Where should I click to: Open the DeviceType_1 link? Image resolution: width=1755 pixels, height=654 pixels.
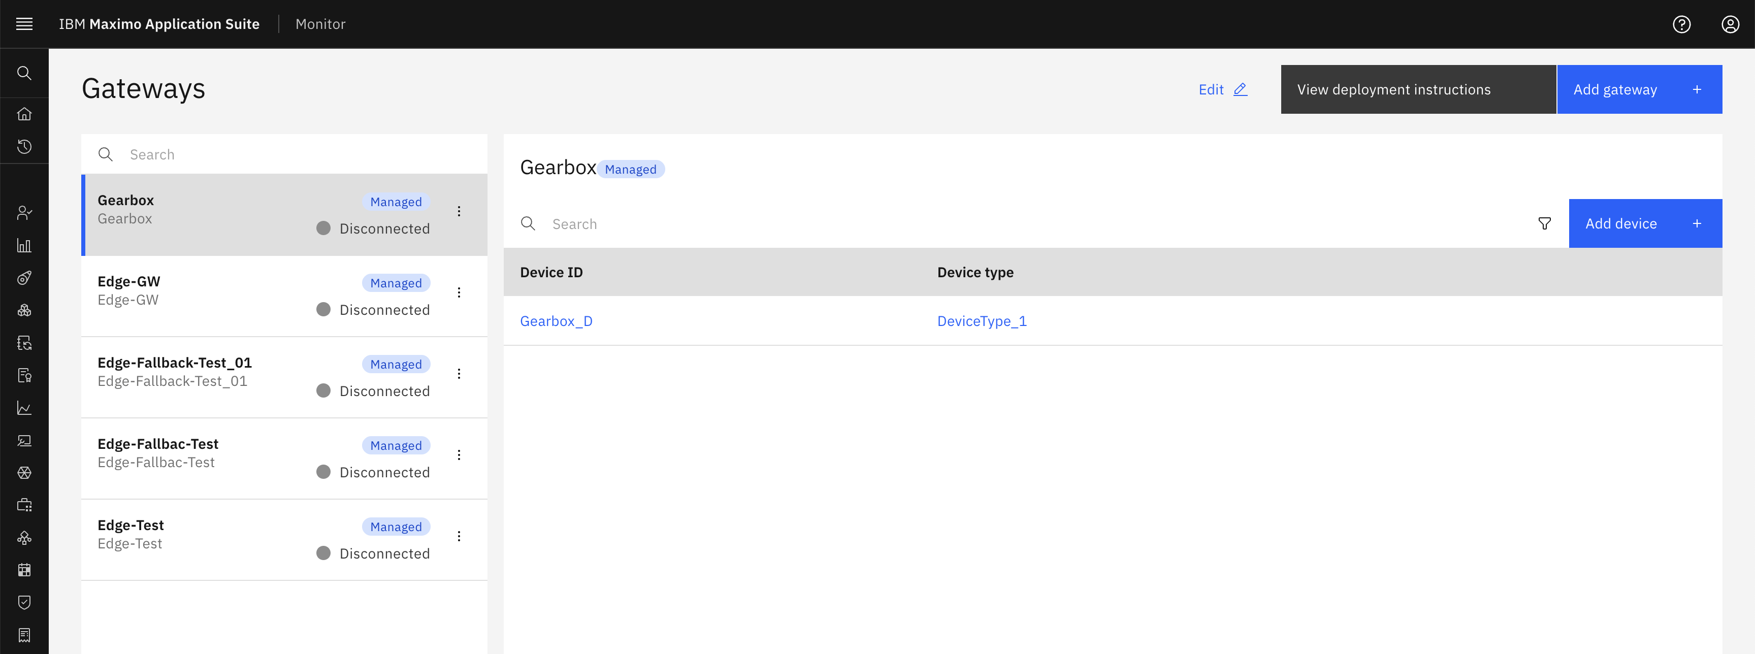981,321
